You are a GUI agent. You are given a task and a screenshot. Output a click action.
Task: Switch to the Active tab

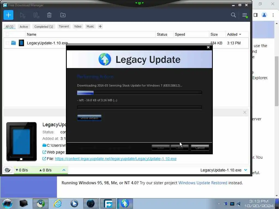[24, 26]
